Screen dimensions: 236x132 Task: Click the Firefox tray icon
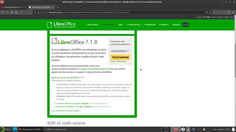coord(176,129)
